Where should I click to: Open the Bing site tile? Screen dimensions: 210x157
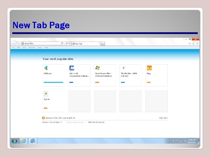[x=157, y=75]
